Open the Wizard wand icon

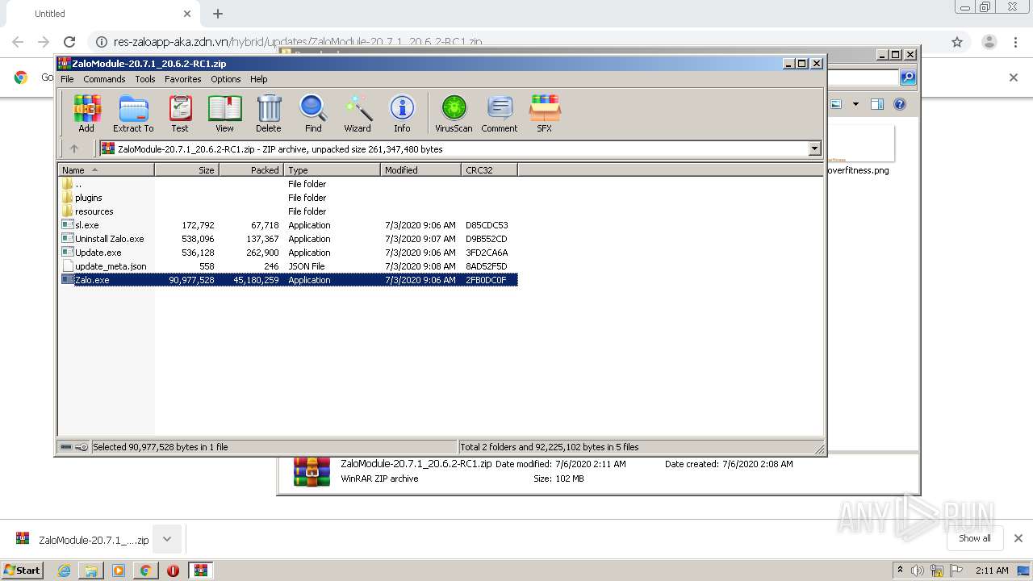358,114
